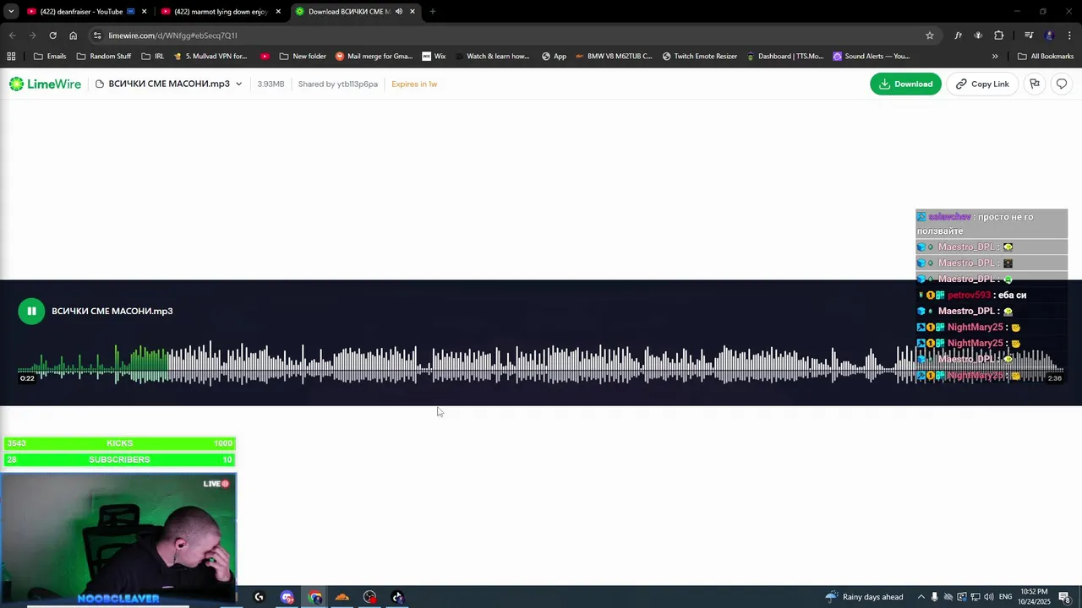Open the Random Stuff bookmark folder
This screenshot has width=1082, height=608.
[104, 57]
